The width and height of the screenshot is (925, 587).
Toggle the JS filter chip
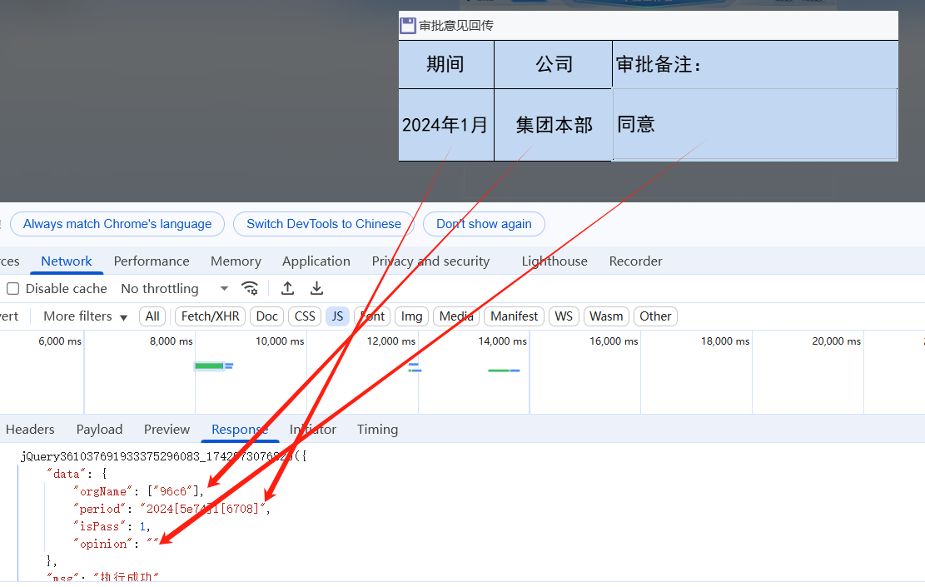(x=337, y=316)
